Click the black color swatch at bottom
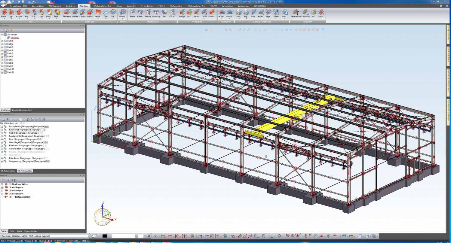Image resolution: width=451 pixels, height=243 pixels. pyautogui.click(x=105, y=236)
